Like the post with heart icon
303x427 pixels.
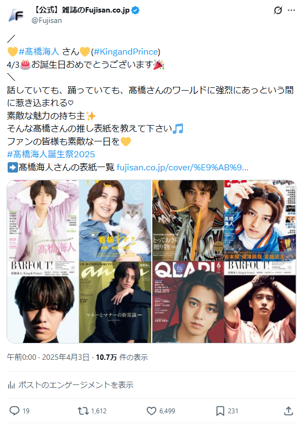151,411
